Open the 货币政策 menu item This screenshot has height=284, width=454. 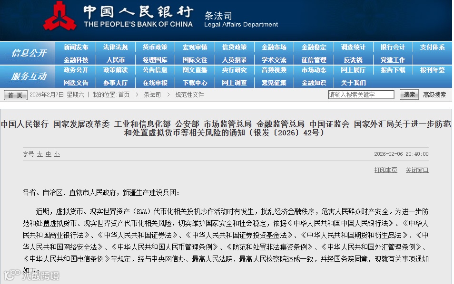pyautogui.click(x=155, y=47)
